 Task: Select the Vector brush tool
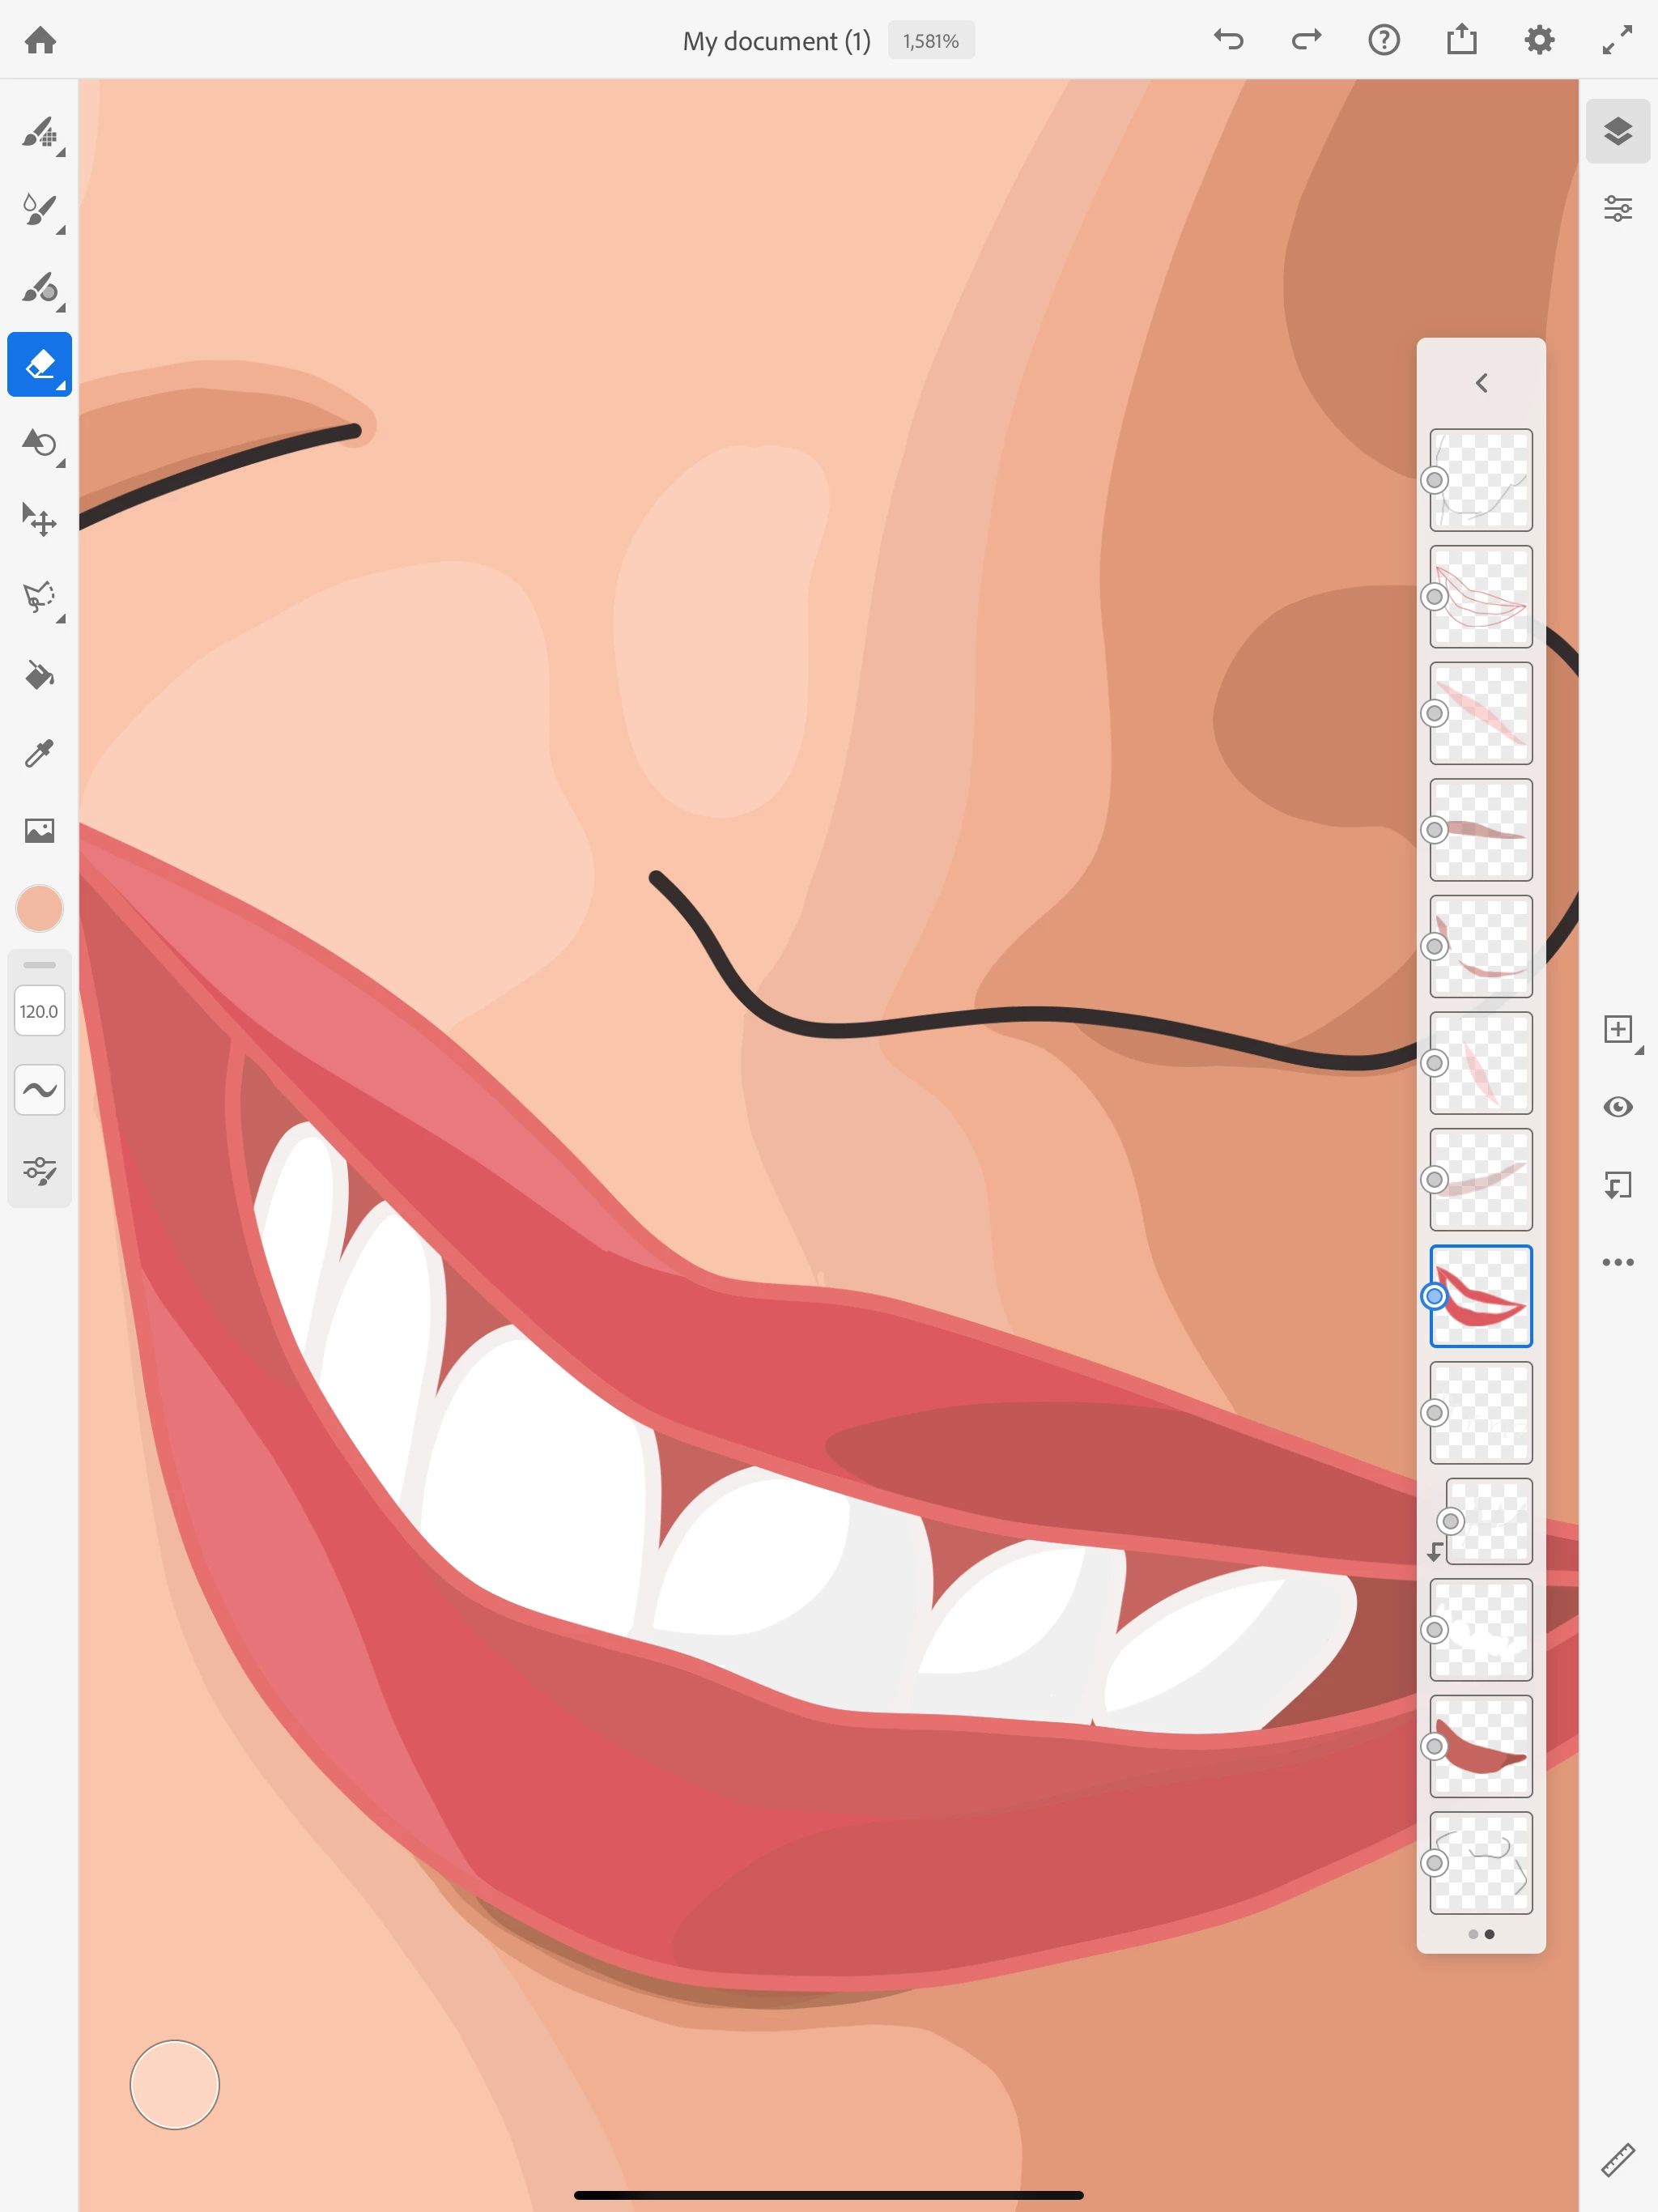pyautogui.click(x=39, y=287)
